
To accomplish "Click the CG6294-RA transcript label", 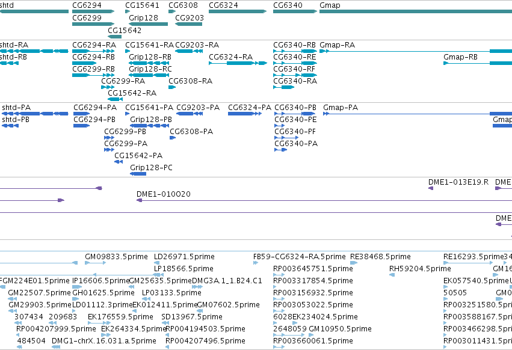I will click(94, 45).
